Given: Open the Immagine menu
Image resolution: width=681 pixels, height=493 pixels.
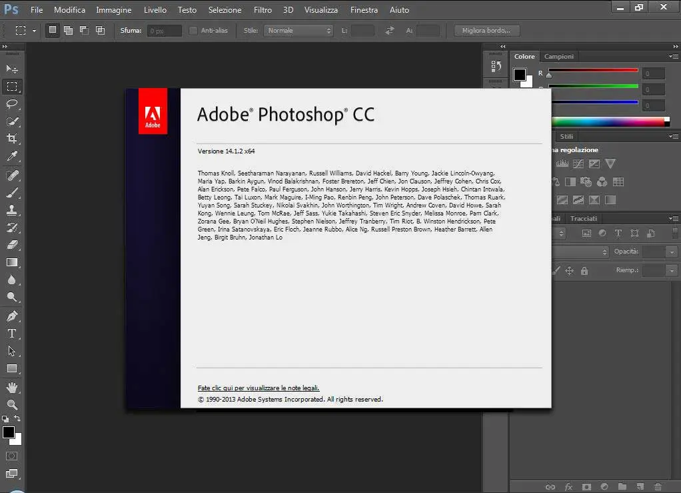Looking at the screenshot, I should [114, 9].
